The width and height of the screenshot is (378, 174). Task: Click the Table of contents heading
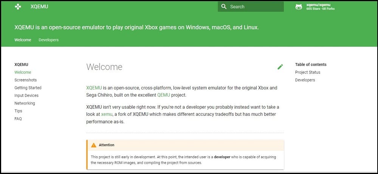point(311,64)
